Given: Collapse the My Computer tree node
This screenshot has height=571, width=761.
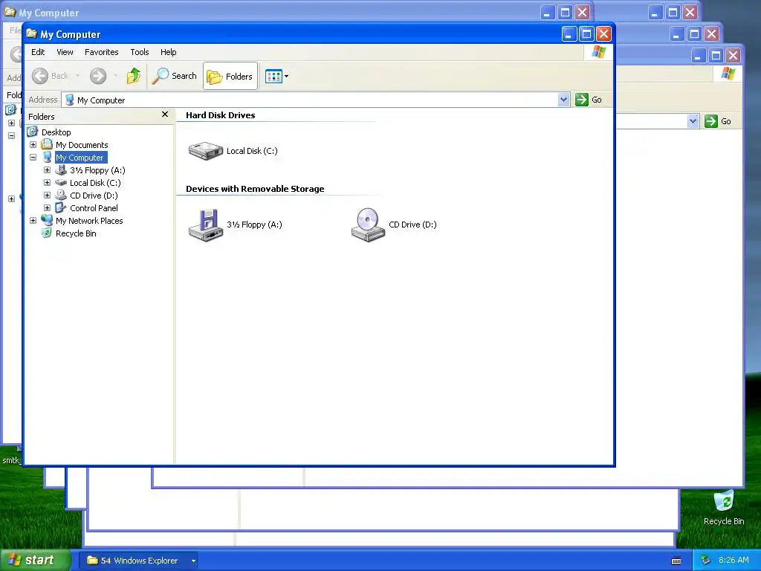Looking at the screenshot, I should (x=33, y=158).
